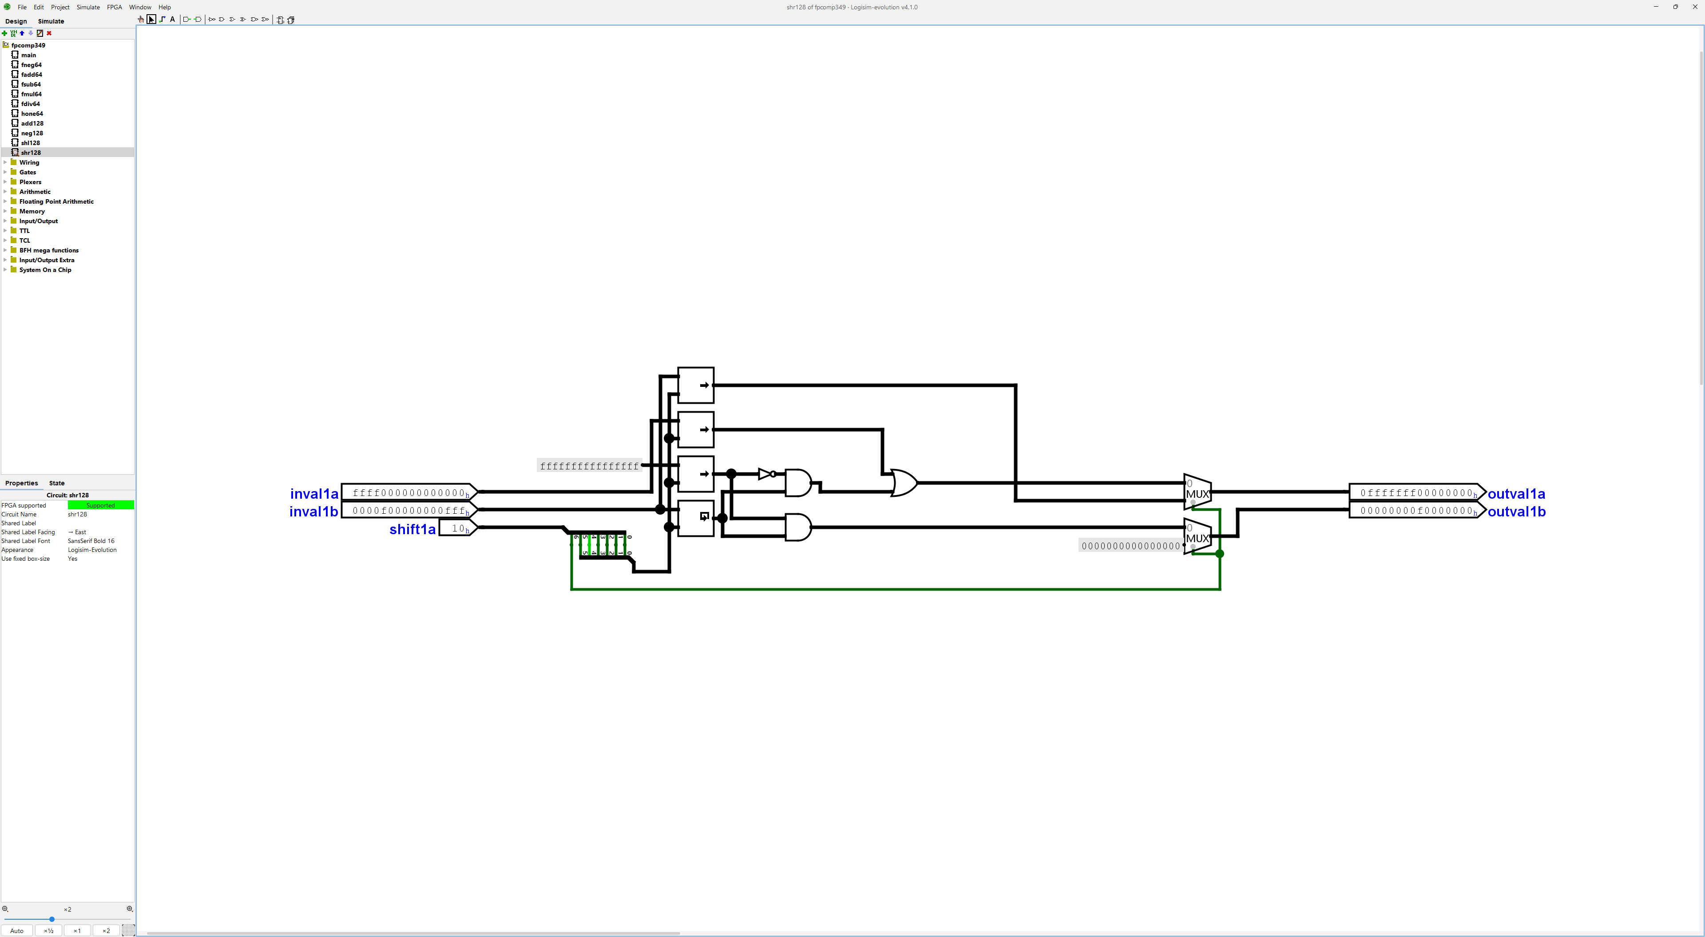Click the zoom out magnifier icon
1705x937 pixels.
click(5, 909)
